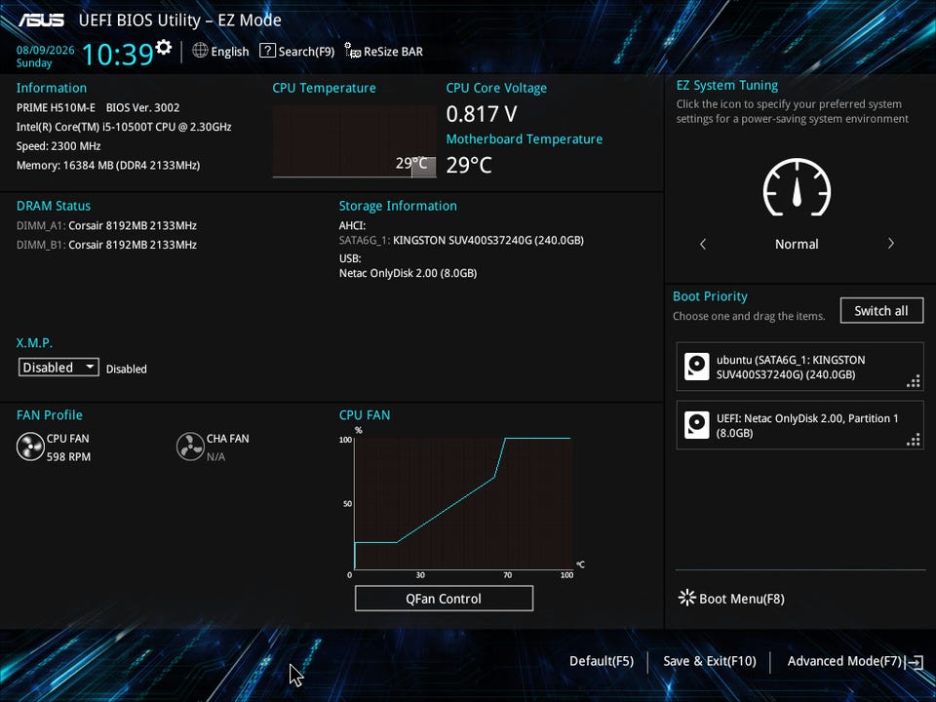This screenshot has height=702, width=936.
Task: Click the CHA FAN icon
Action: (190, 447)
